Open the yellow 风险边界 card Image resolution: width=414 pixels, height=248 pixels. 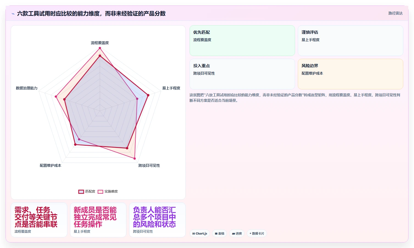click(x=350, y=74)
